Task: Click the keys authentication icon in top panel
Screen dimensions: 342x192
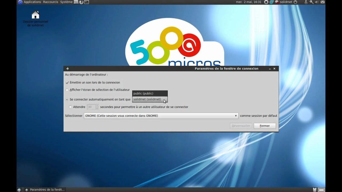Action: (x=312, y=2)
